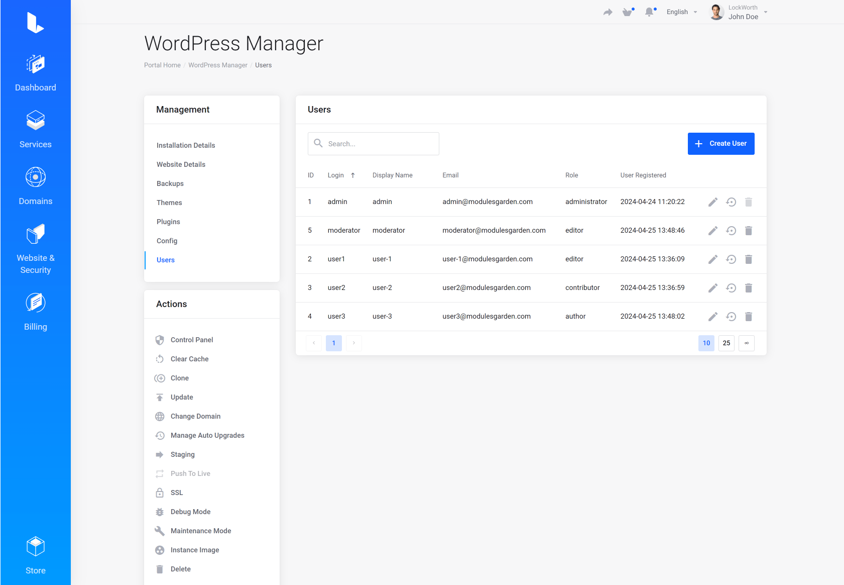Open the English language dropdown
844x585 pixels.
click(682, 12)
